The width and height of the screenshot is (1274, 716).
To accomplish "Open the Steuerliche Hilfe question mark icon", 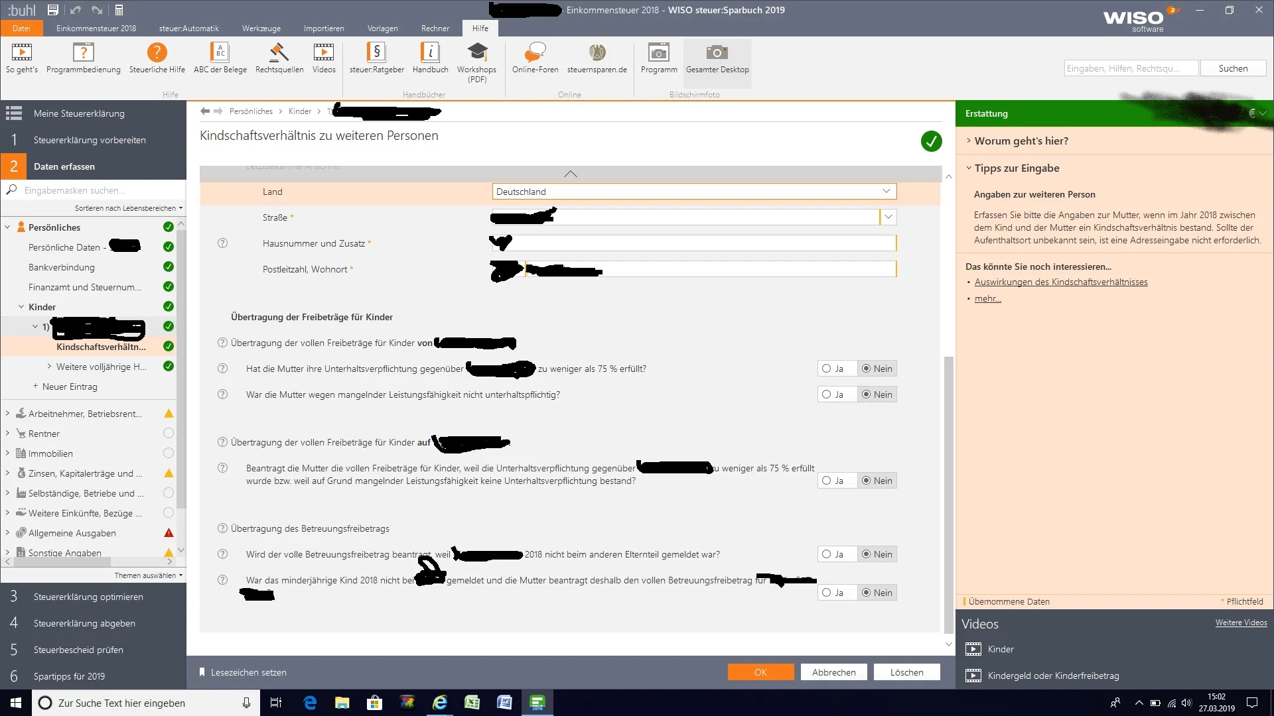I will [x=157, y=53].
